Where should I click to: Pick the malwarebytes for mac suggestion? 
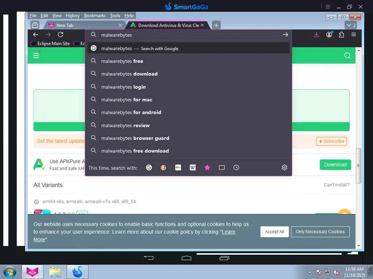click(188, 100)
